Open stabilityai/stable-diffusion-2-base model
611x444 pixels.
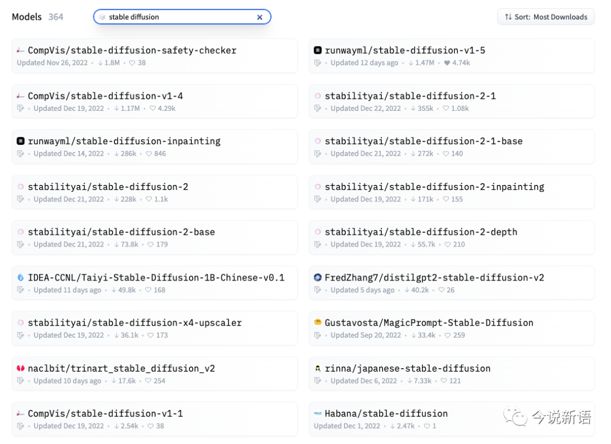121,232
